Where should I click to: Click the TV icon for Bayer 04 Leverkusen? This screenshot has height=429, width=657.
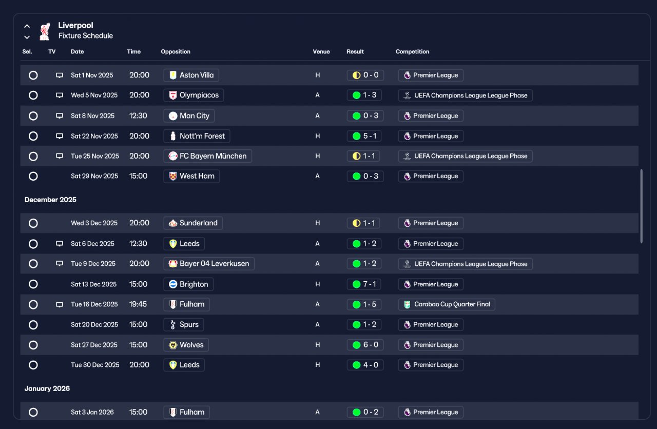(60, 264)
